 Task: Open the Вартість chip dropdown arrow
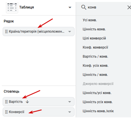[70, 102]
